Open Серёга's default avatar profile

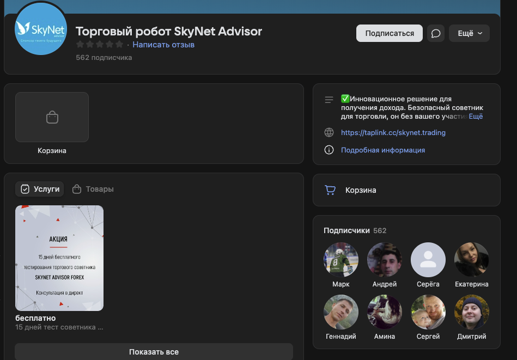point(428,260)
